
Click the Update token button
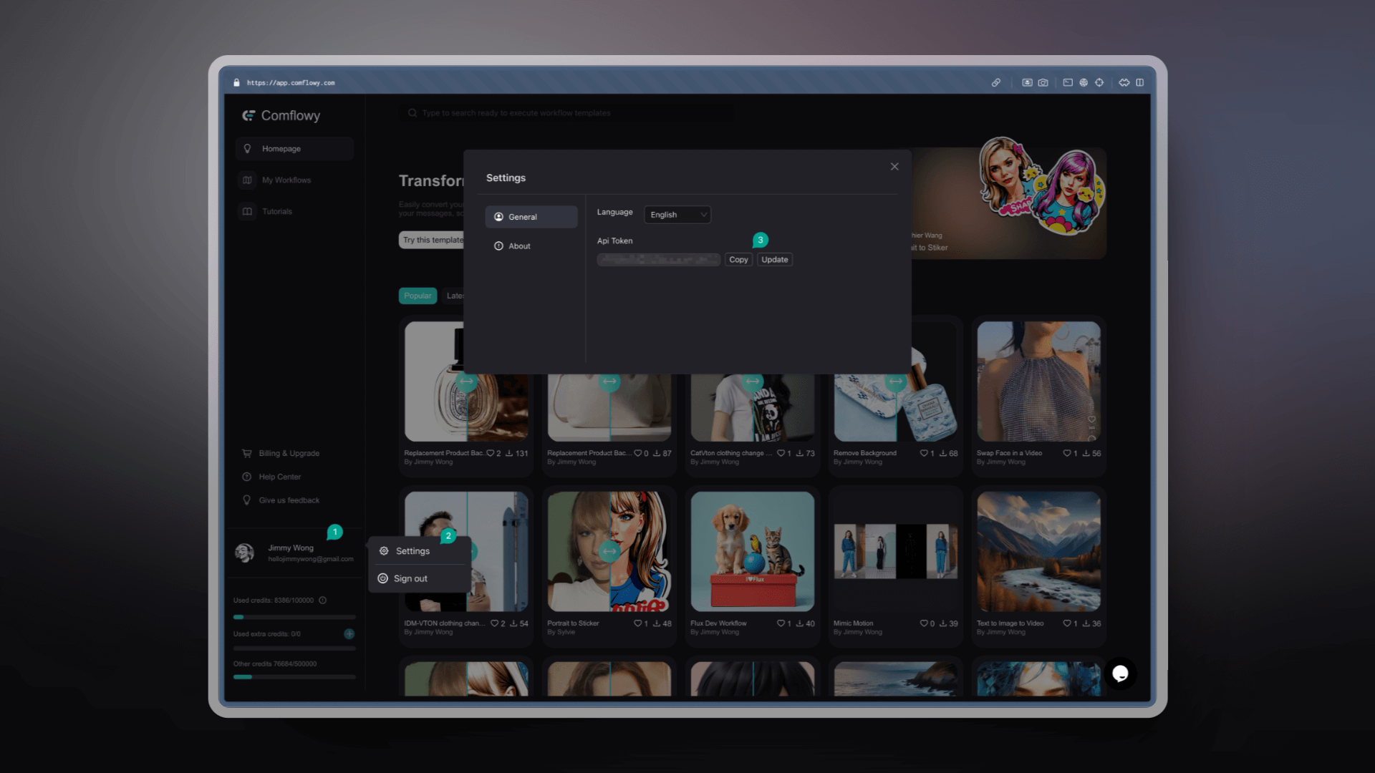click(x=775, y=260)
